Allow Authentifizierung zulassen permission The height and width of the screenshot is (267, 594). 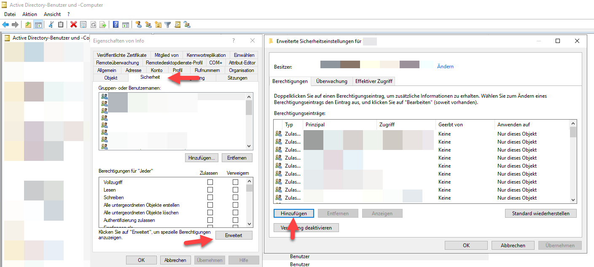coord(210,220)
